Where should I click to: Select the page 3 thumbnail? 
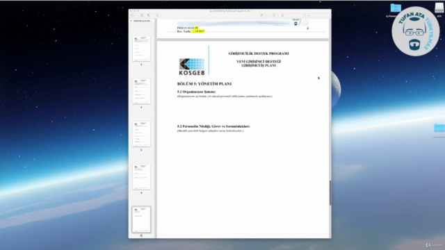click(141, 49)
